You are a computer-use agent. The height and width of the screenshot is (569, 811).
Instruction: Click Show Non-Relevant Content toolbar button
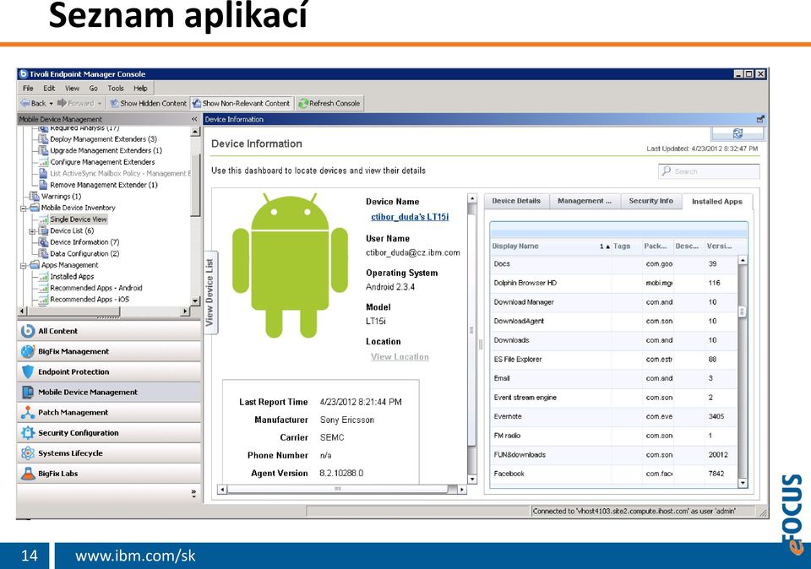242,103
